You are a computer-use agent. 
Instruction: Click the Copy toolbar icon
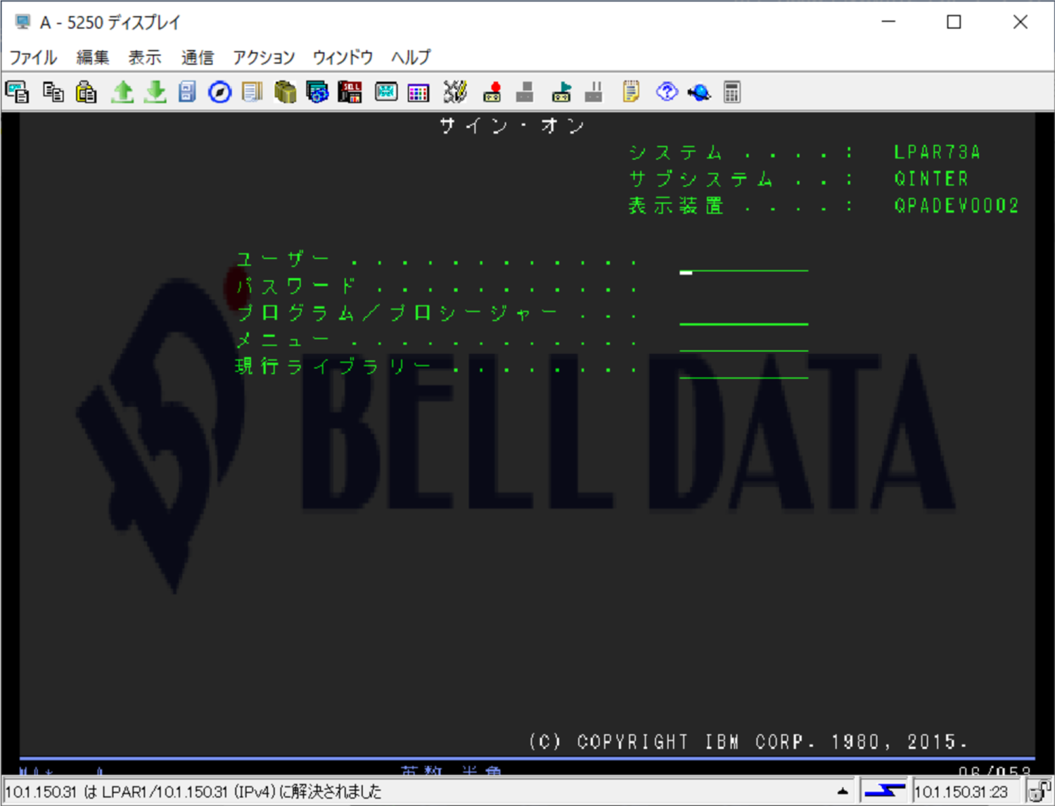pyautogui.click(x=53, y=92)
